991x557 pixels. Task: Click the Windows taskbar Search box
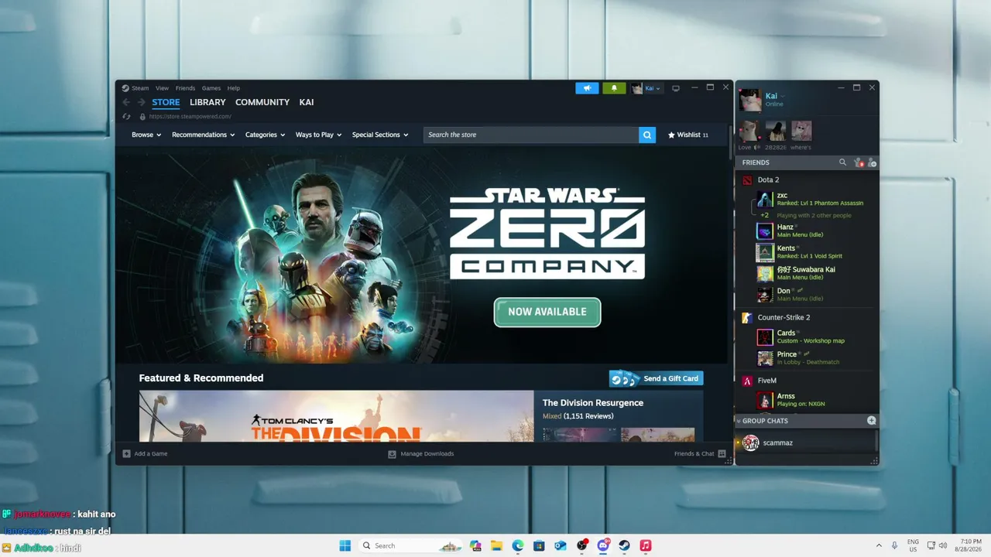pyautogui.click(x=410, y=545)
